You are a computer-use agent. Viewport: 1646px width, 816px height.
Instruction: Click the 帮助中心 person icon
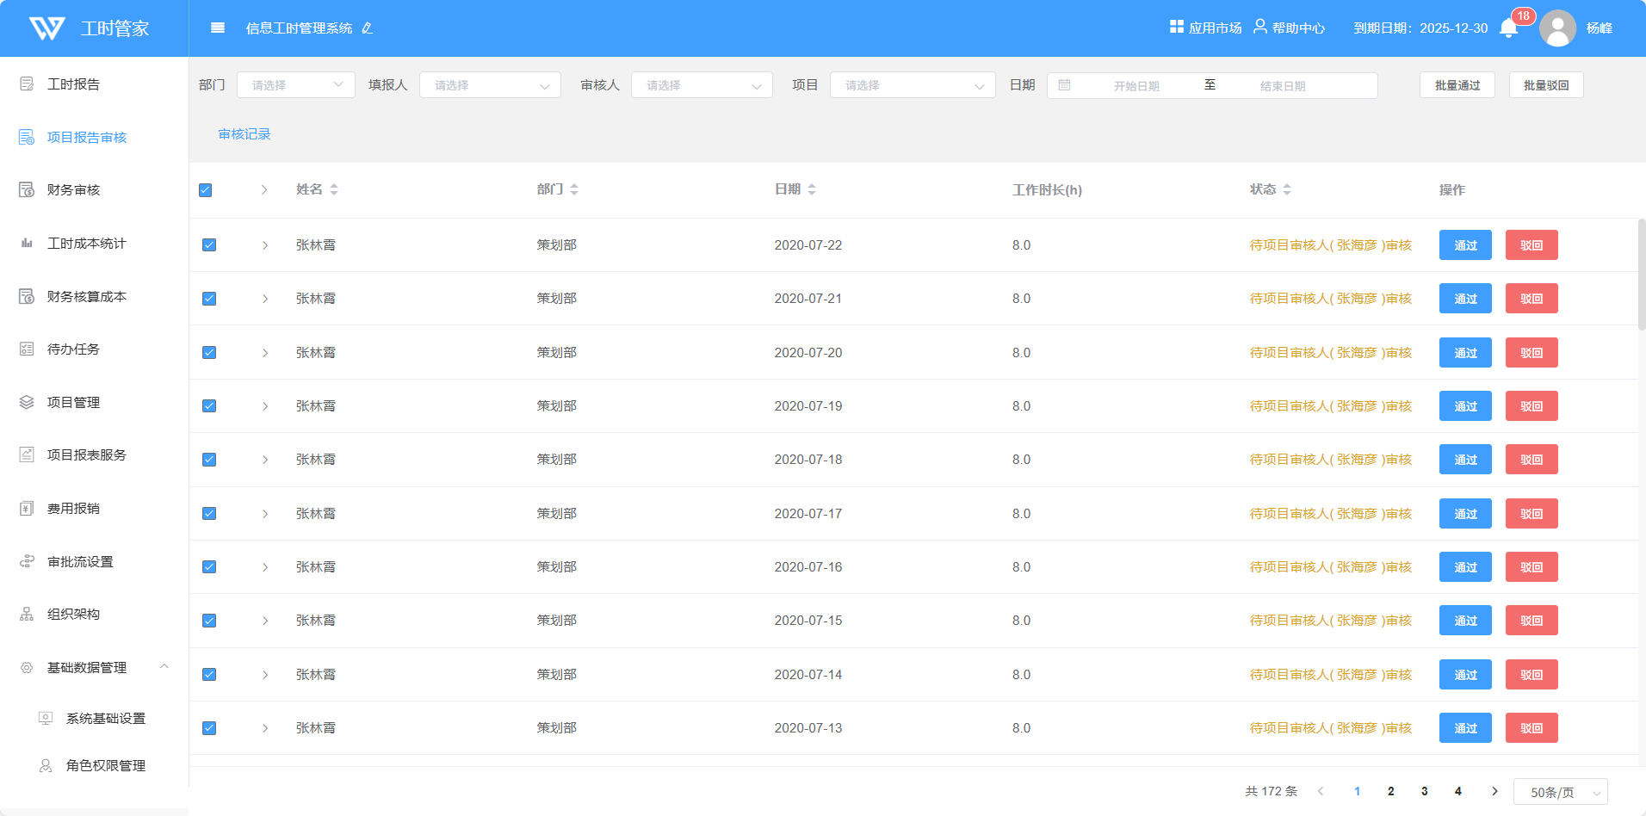(1259, 27)
